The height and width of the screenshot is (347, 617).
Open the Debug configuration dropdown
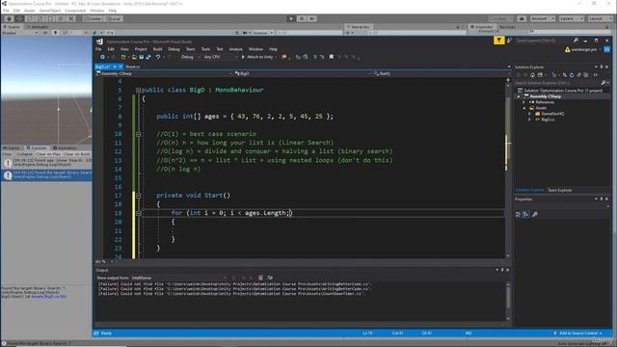tap(190, 57)
